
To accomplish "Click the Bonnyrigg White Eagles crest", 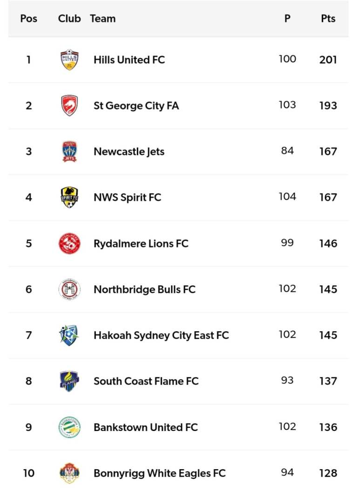I will coord(69,473).
